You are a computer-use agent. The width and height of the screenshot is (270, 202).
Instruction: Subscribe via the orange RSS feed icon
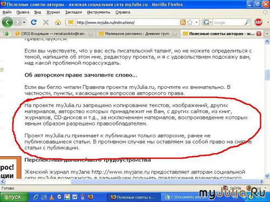183,23
